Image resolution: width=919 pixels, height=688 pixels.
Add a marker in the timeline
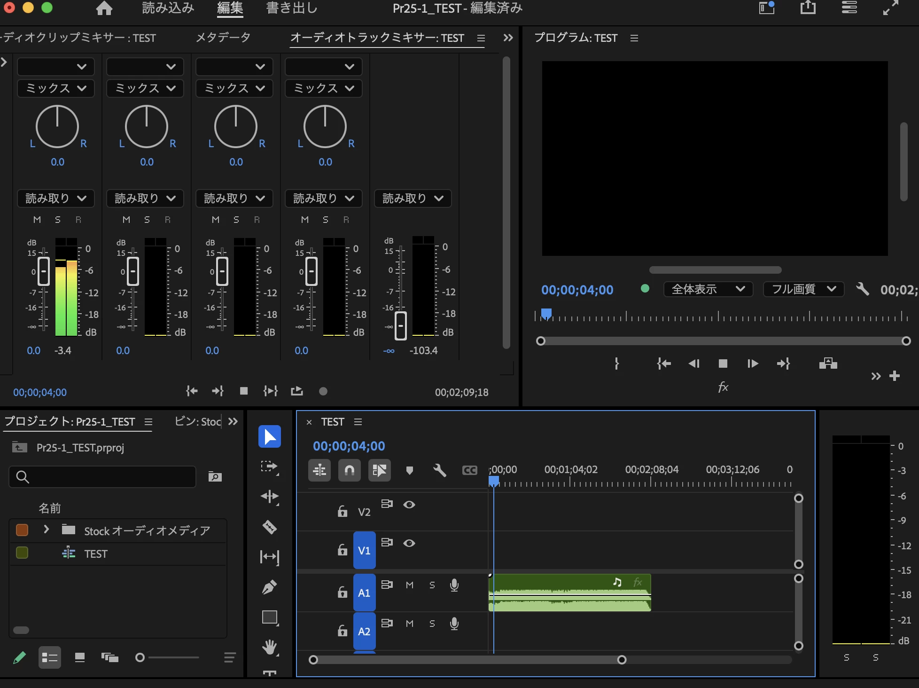tap(409, 470)
